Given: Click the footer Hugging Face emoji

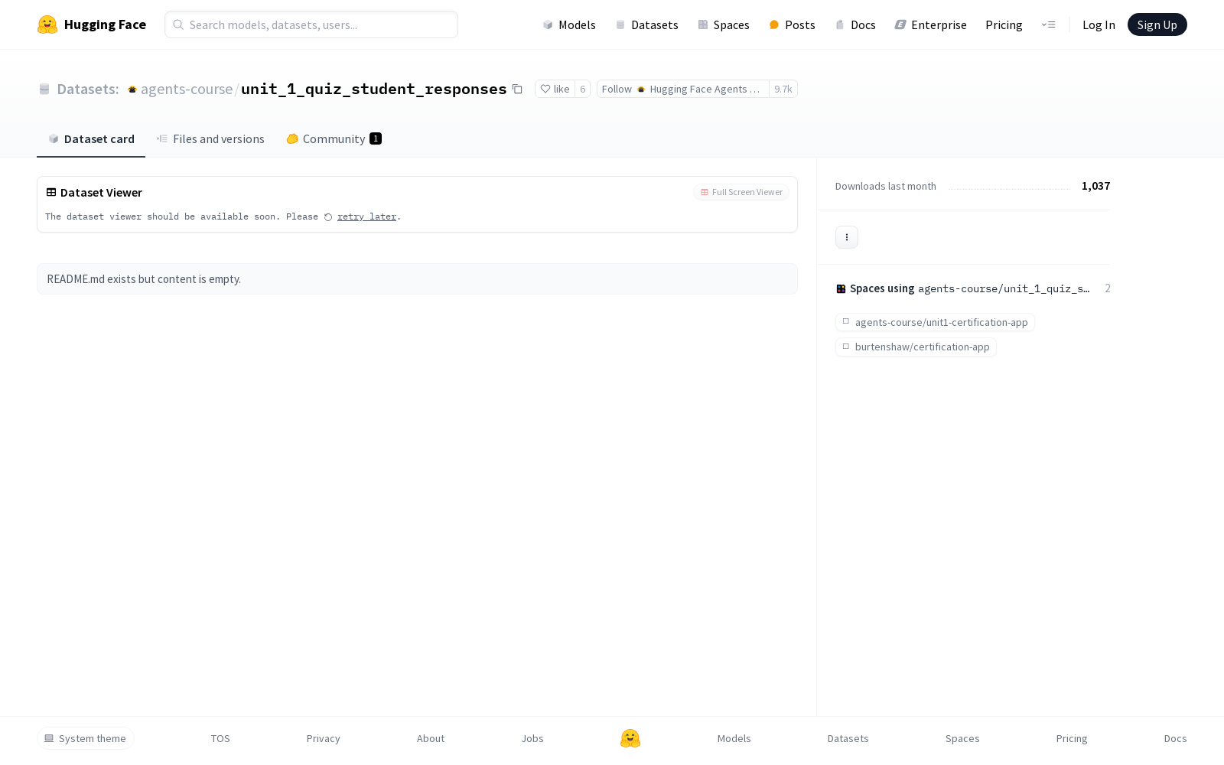Looking at the screenshot, I should [x=630, y=738].
